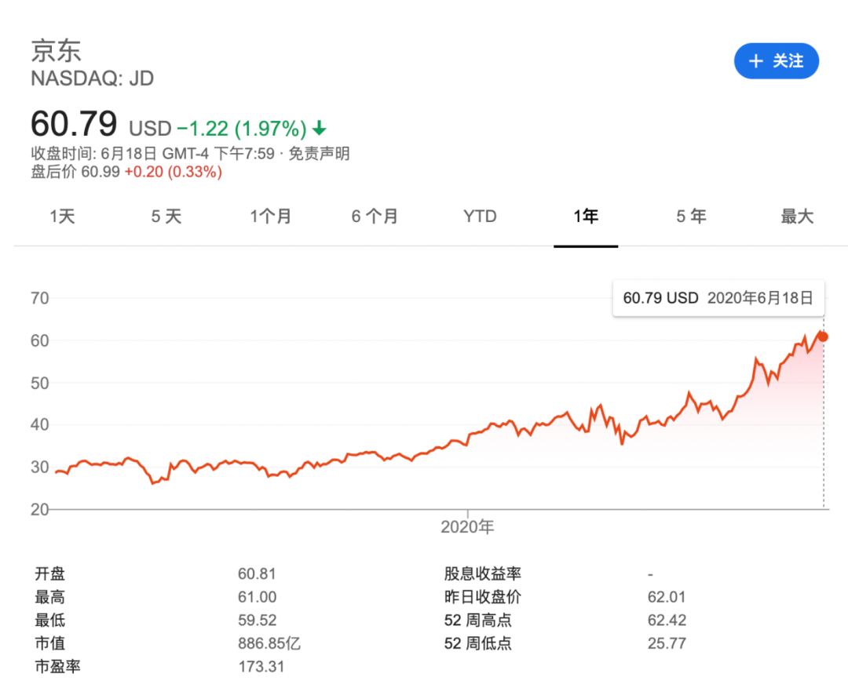Switch to the 6 个月 chart range
The image size is (848, 695).
coord(375,217)
